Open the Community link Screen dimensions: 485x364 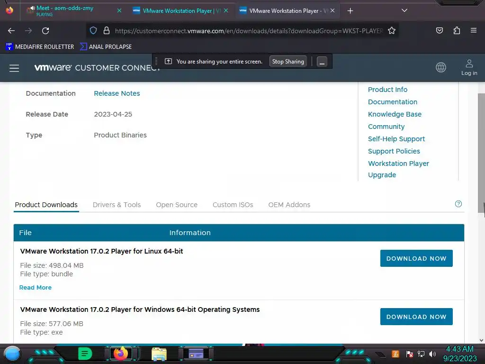pyautogui.click(x=386, y=127)
